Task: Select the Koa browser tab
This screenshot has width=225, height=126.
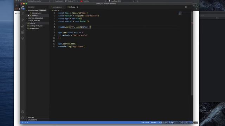Action: [65, 1]
